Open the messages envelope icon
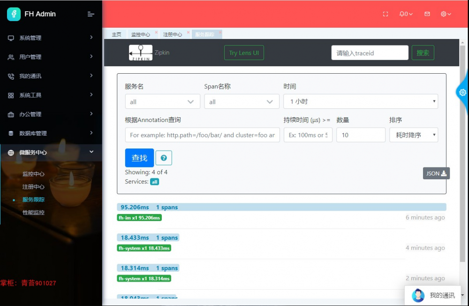The width and height of the screenshot is (469, 306). 427,14
